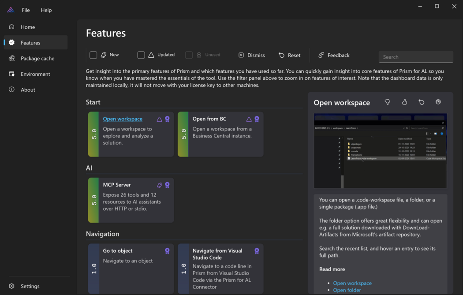The height and width of the screenshot is (295, 463).
Task: Click the Navigation section heading
Action: point(102,234)
